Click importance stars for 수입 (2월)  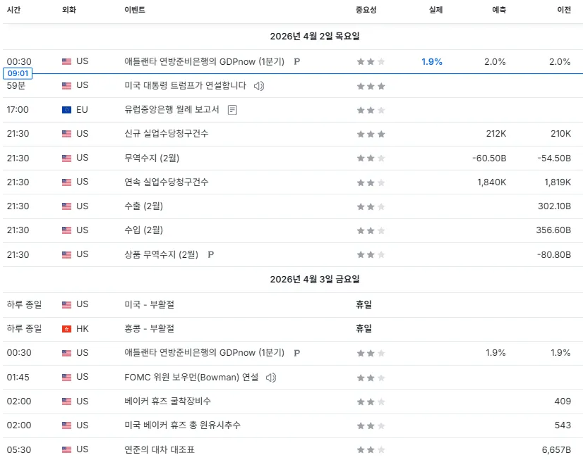click(x=371, y=230)
